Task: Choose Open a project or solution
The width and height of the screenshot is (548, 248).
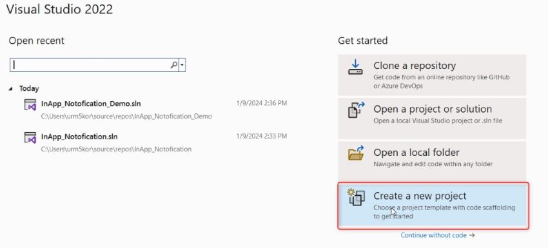Action: pyautogui.click(x=432, y=119)
